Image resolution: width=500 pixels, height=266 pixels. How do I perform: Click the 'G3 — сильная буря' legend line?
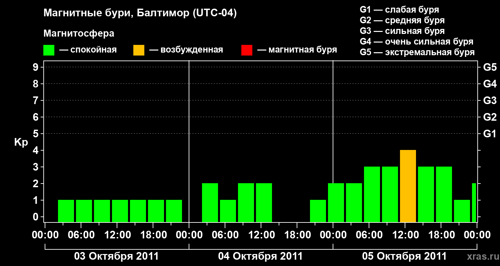click(x=402, y=31)
